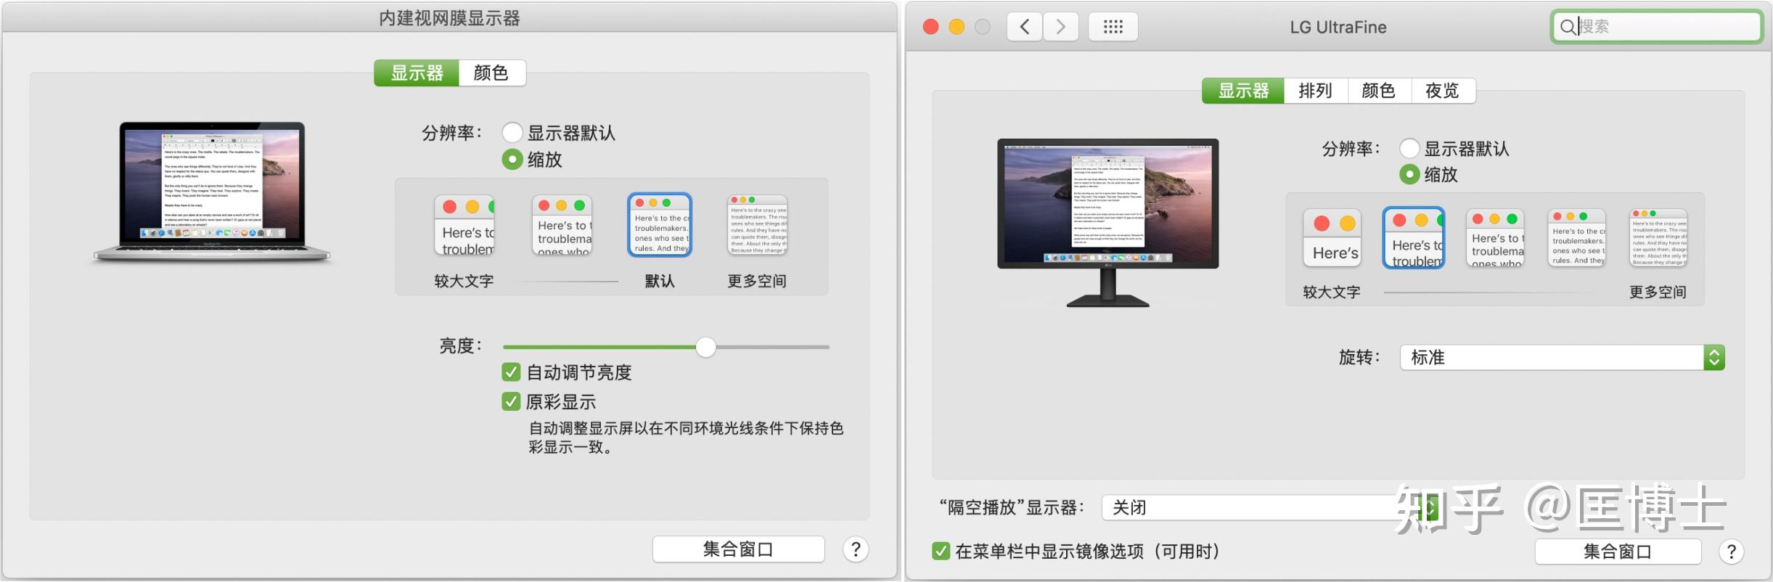Toggle the 自动调节亮度 checkbox
Image resolution: width=1773 pixels, height=582 pixels.
pyautogui.click(x=511, y=372)
